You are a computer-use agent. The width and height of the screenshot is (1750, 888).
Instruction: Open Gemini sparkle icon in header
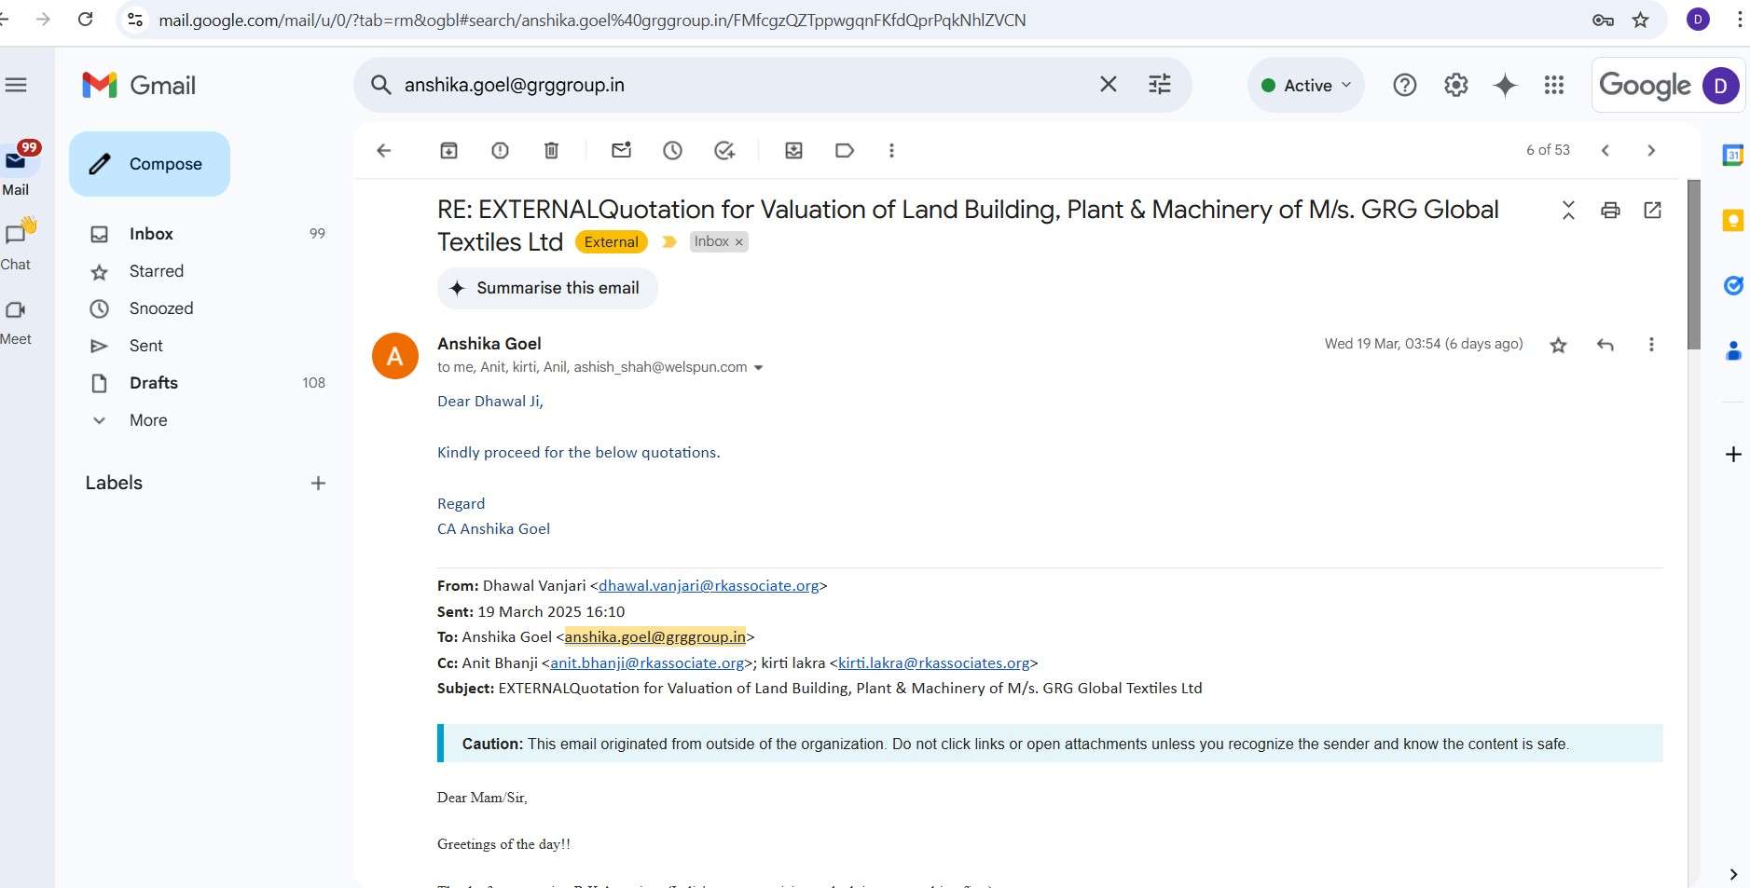tap(1505, 86)
